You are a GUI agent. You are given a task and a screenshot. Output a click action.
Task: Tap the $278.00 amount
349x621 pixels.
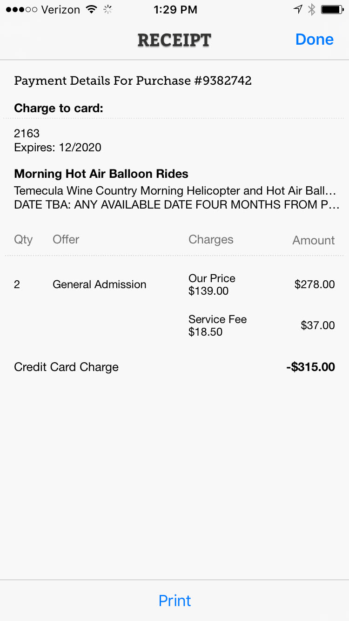[315, 284]
